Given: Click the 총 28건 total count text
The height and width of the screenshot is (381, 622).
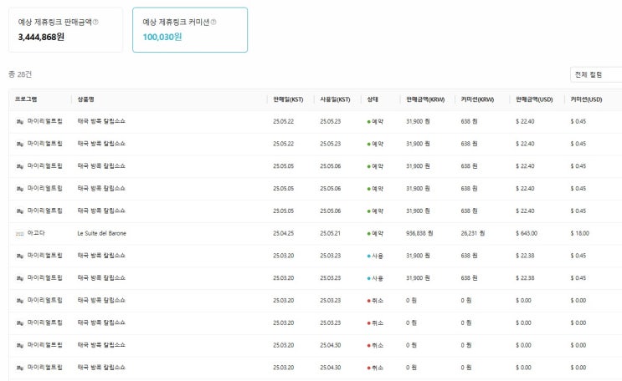Looking at the screenshot, I should click(20, 74).
